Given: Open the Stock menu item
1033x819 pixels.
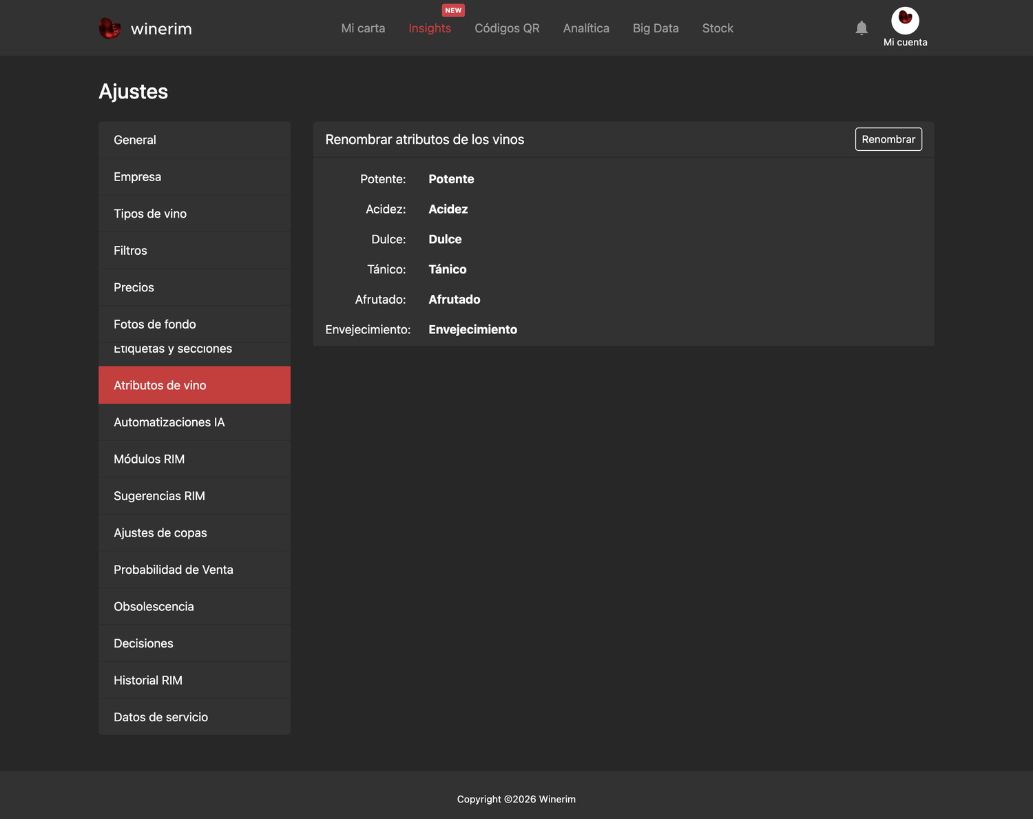Looking at the screenshot, I should click(x=718, y=28).
